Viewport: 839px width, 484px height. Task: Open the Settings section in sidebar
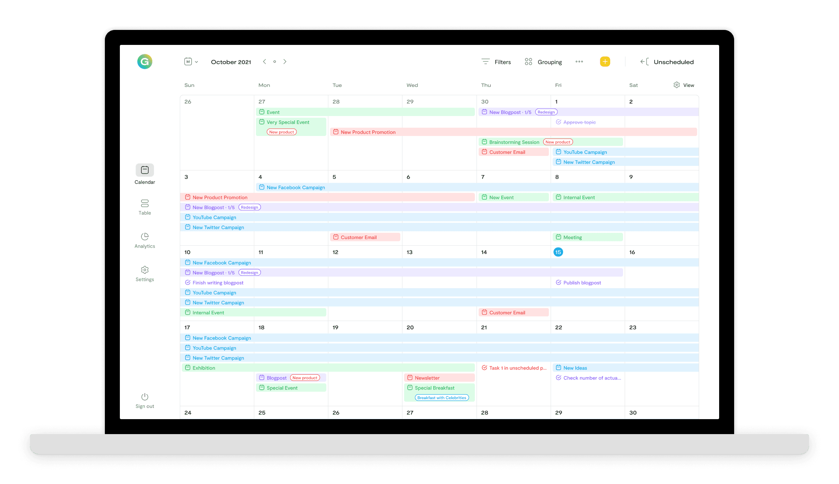145,273
